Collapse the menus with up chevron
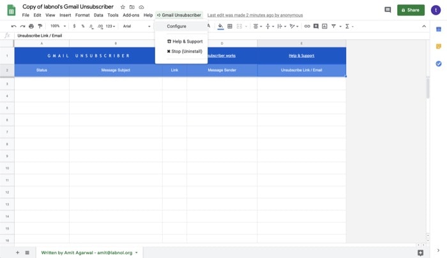 coord(424,26)
